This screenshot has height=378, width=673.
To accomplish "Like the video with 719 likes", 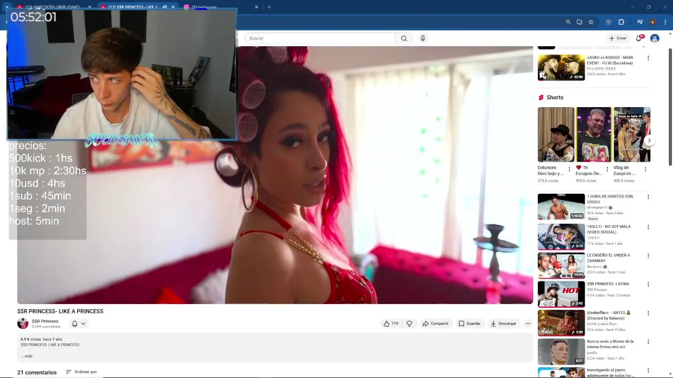I will pos(391,323).
